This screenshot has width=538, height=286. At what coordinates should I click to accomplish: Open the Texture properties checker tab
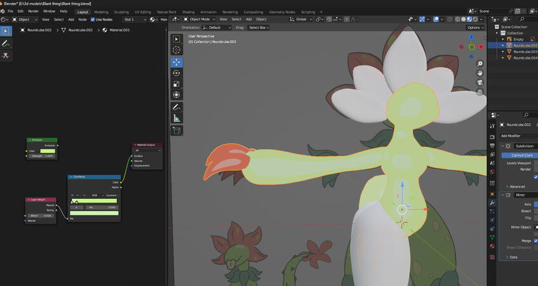(492, 257)
